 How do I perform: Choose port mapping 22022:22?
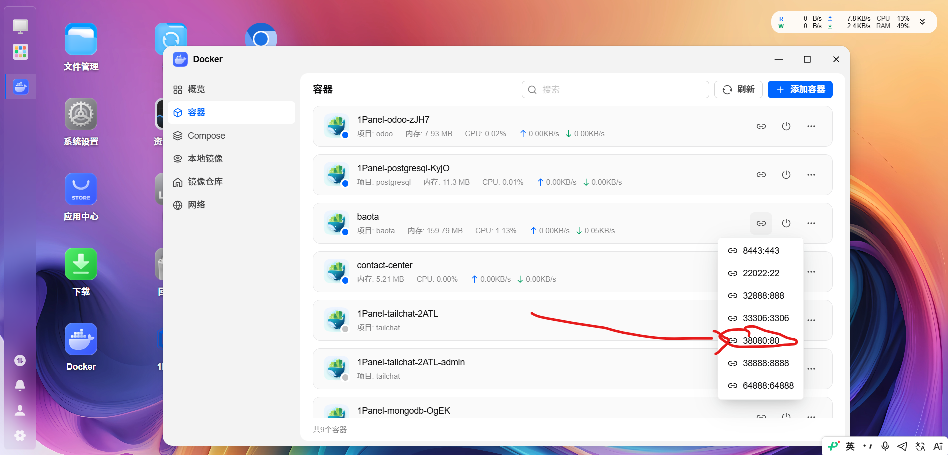click(760, 273)
